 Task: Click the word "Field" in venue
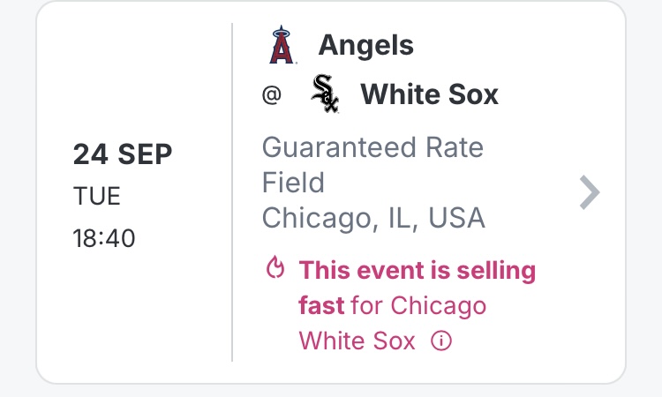pyautogui.click(x=293, y=183)
